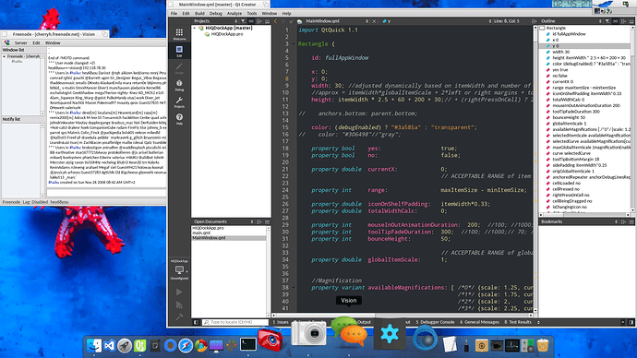Open the Help mode in sidebar
Viewport: 637px width, 358px height.
(179, 119)
